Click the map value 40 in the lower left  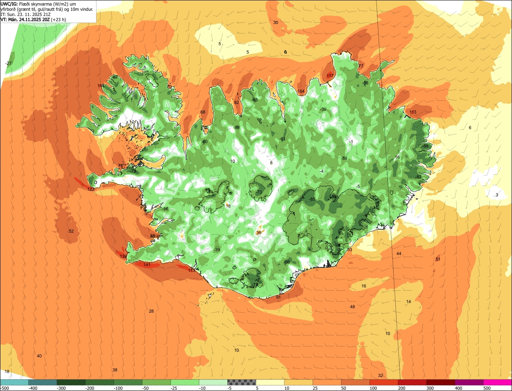[x=39, y=356]
